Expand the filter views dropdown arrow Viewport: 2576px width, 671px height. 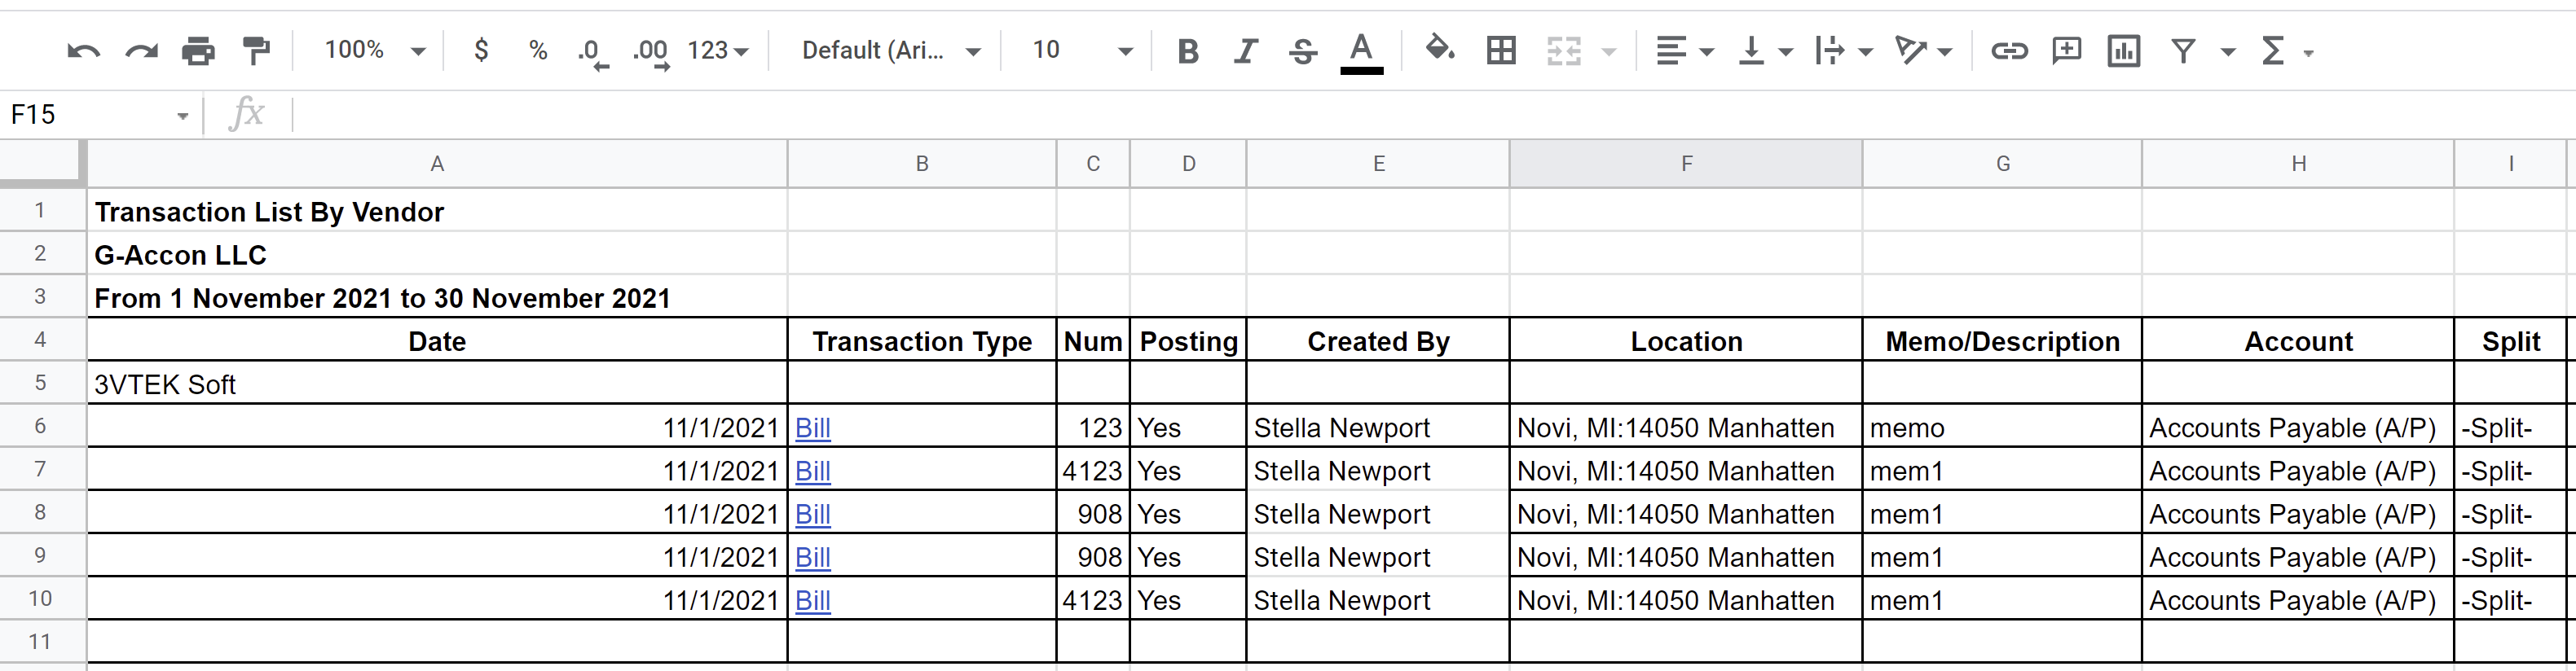pyautogui.click(x=2228, y=52)
